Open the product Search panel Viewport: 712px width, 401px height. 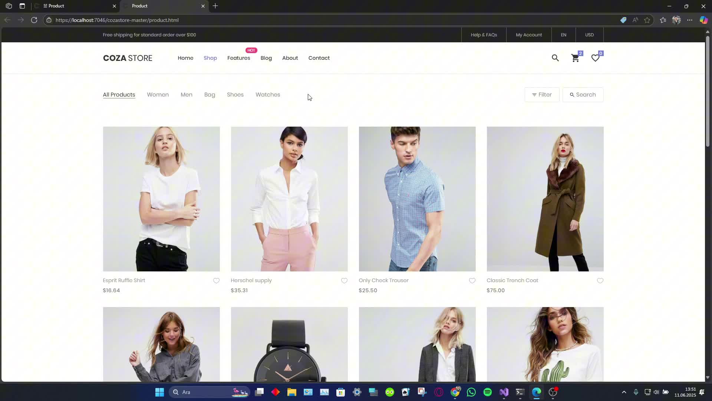pos(583,95)
